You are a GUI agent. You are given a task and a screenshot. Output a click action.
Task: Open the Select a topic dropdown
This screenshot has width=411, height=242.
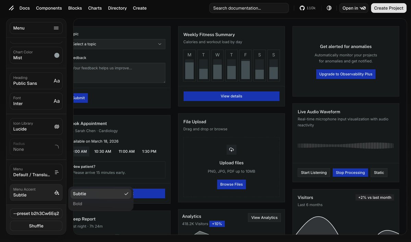(x=119, y=44)
